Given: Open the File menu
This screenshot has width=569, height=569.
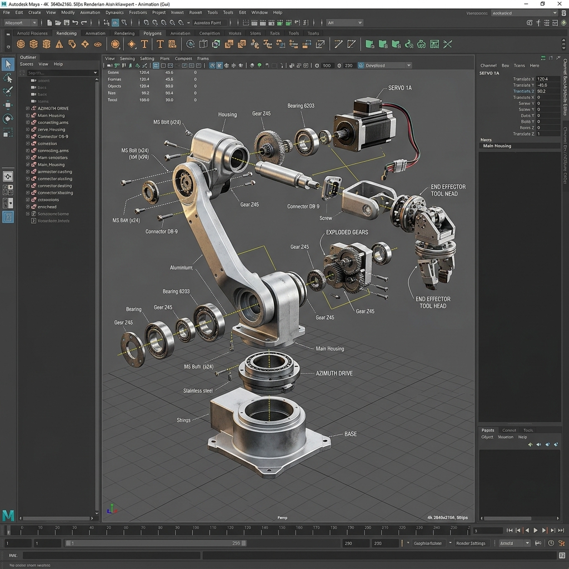Looking at the screenshot, I should click(x=7, y=12).
